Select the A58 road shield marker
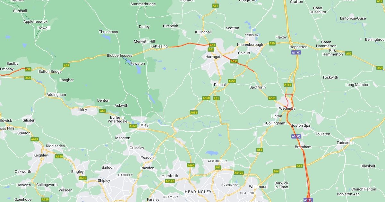 click(x=260, y=150)
